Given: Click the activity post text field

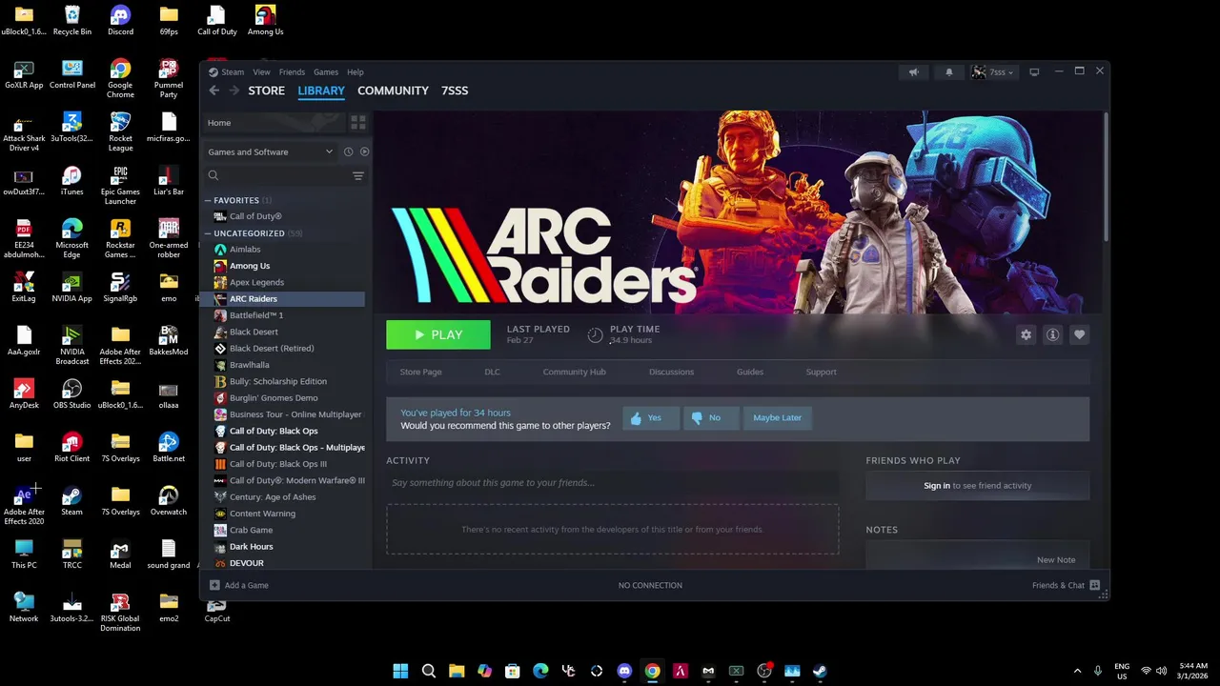Looking at the screenshot, I should (x=613, y=483).
